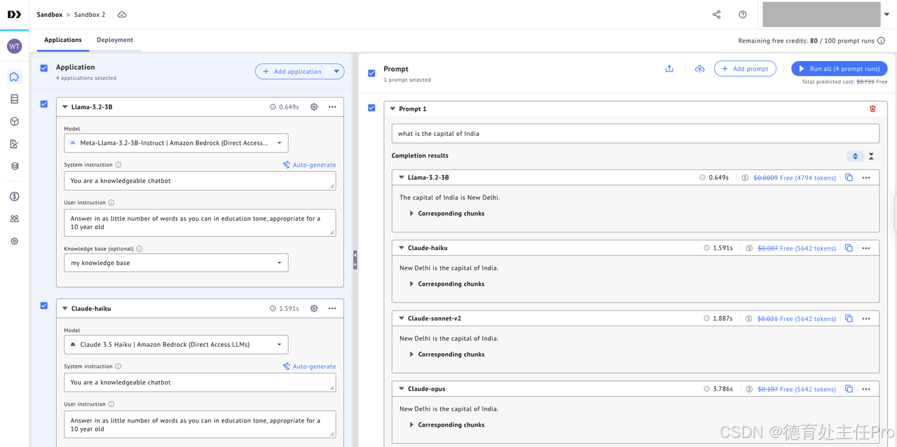897x447 pixels.
Task: Open the Meta-Llama-3.2-3B-Instruct model dropdown
Action: 176,143
